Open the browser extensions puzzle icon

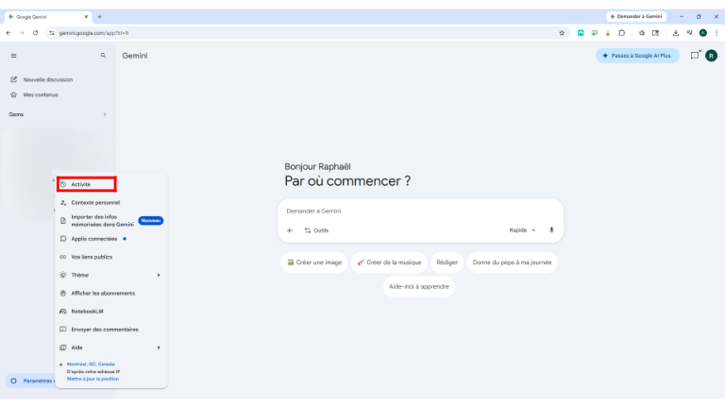click(x=621, y=32)
